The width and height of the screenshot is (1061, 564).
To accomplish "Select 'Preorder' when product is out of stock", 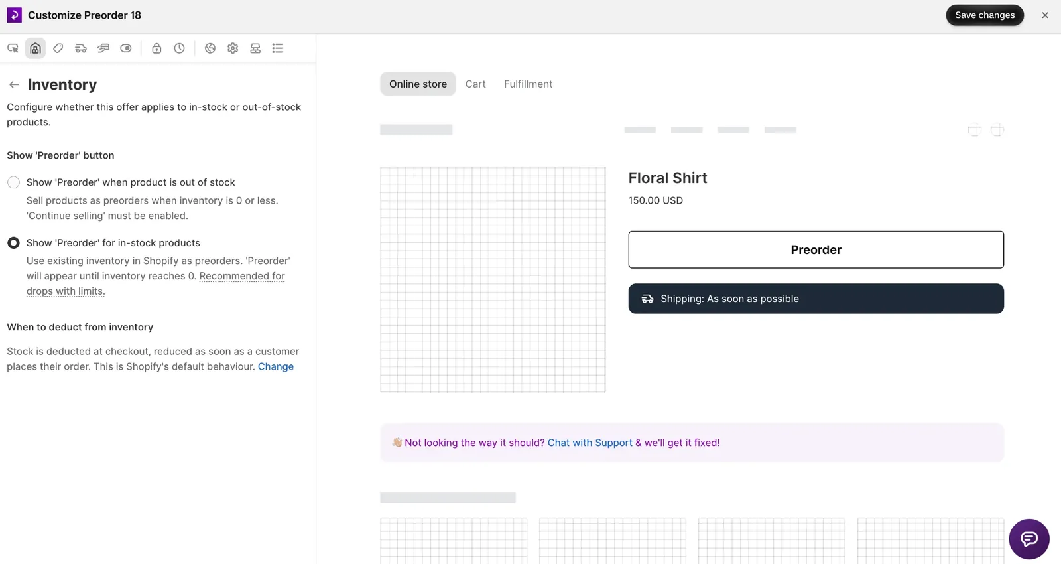I will coord(13,182).
